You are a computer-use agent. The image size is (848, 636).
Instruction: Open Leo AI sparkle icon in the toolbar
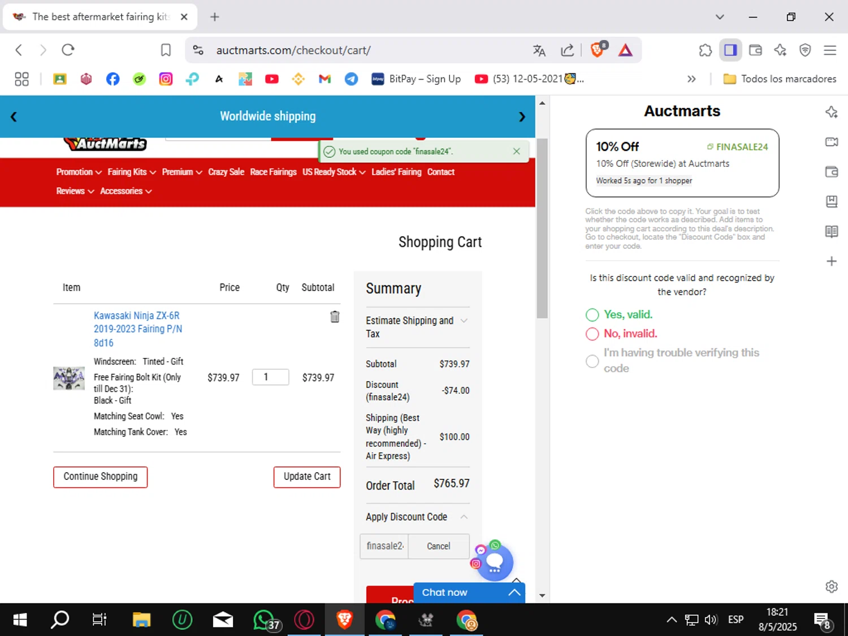pyautogui.click(x=780, y=50)
